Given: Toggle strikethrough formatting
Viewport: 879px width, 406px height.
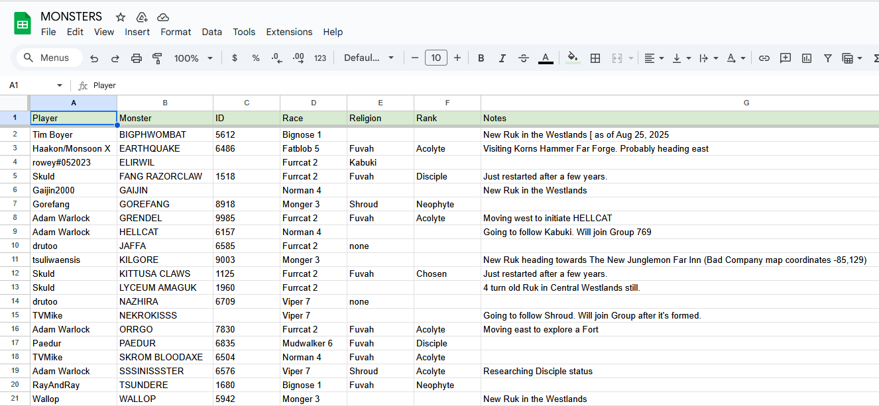Looking at the screenshot, I should (524, 58).
